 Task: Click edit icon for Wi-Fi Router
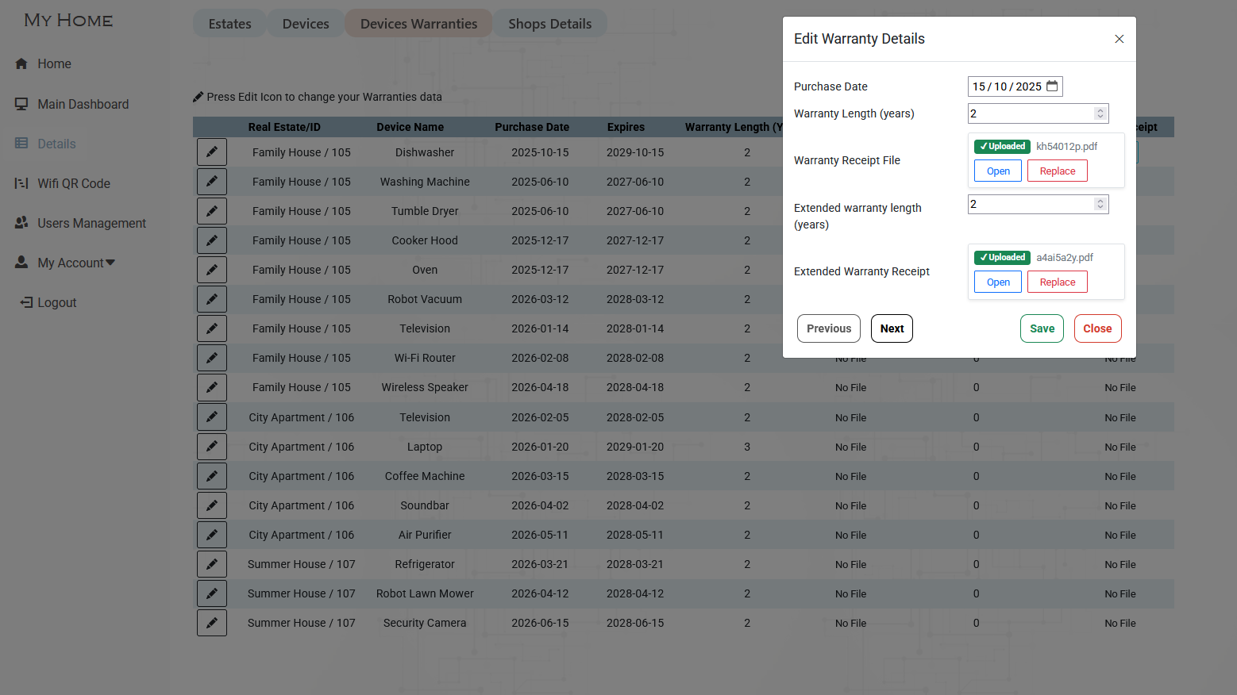[x=212, y=358]
